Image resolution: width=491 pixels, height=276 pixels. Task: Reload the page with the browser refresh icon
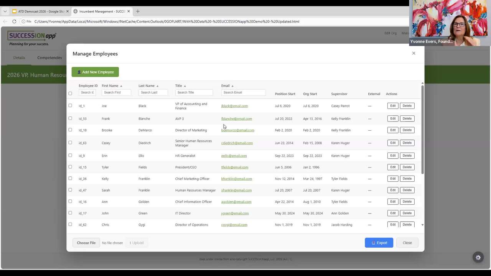pyautogui.click(x=14, y=21)
